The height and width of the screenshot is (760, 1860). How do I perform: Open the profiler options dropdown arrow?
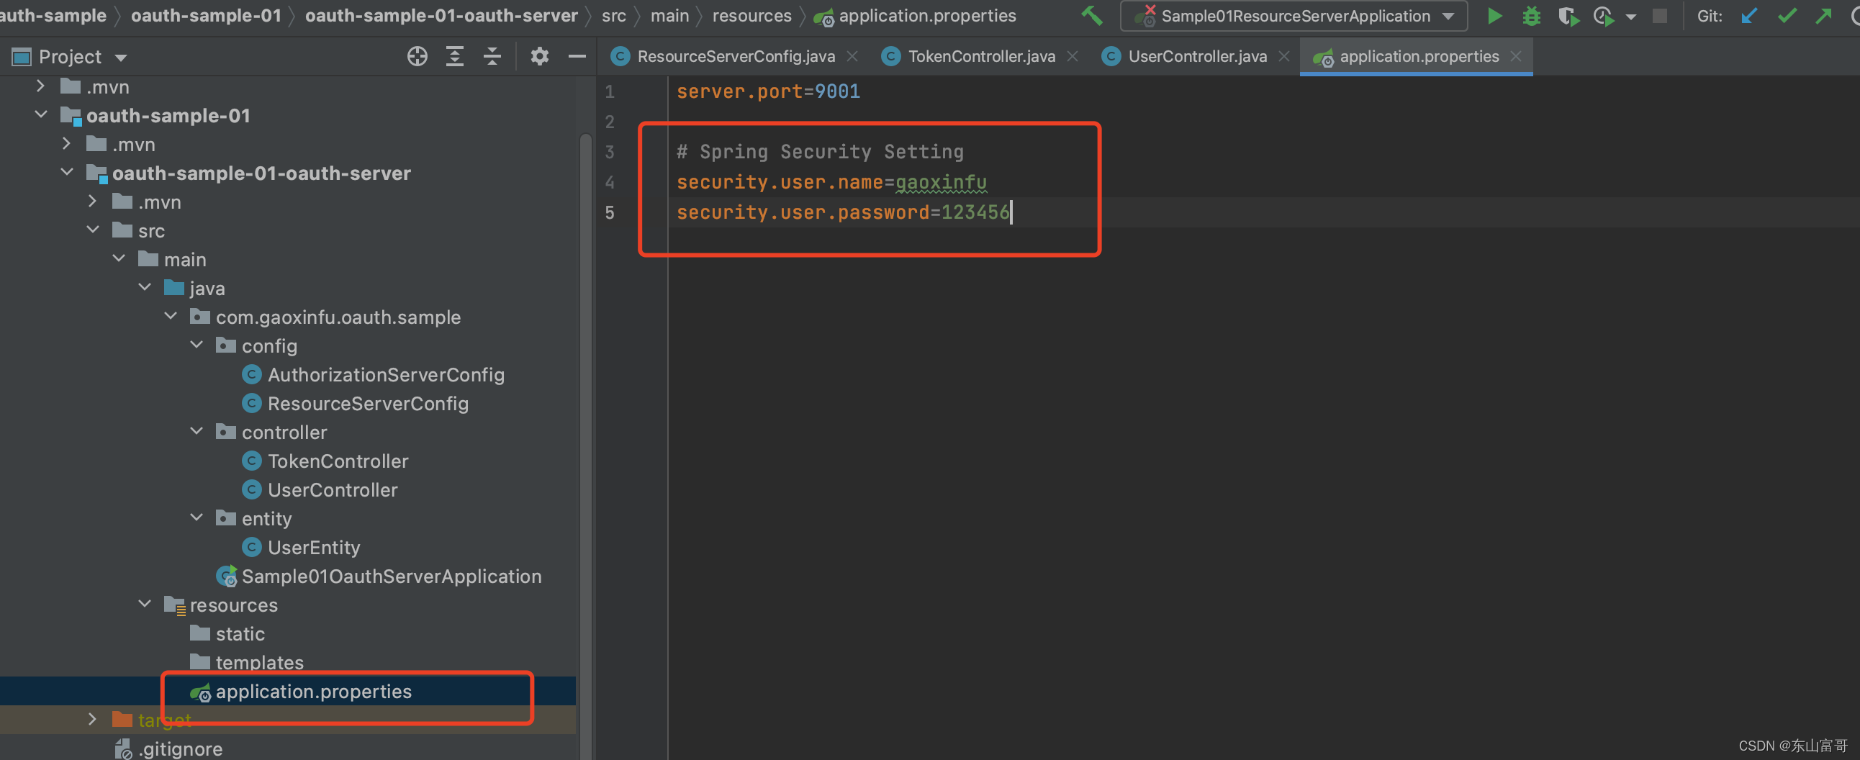[1631, 17]
